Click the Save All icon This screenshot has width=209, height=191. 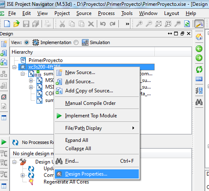pyautogui.click(x=36, y=24)
